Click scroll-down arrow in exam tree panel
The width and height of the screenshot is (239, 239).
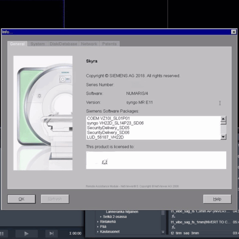(163, 232)
